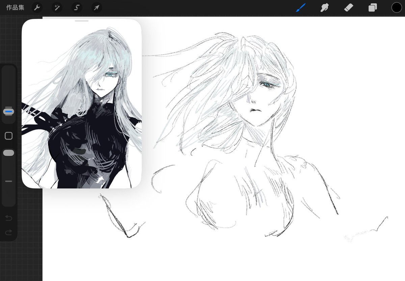
Task: Tap the current brush color indicator in toolbar
Action: pyautogui.click(x=397, y=7)
